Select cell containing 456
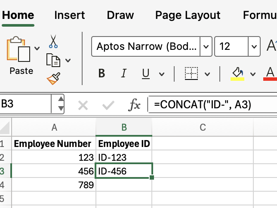 pyautogui.click(x=54, y=171)
